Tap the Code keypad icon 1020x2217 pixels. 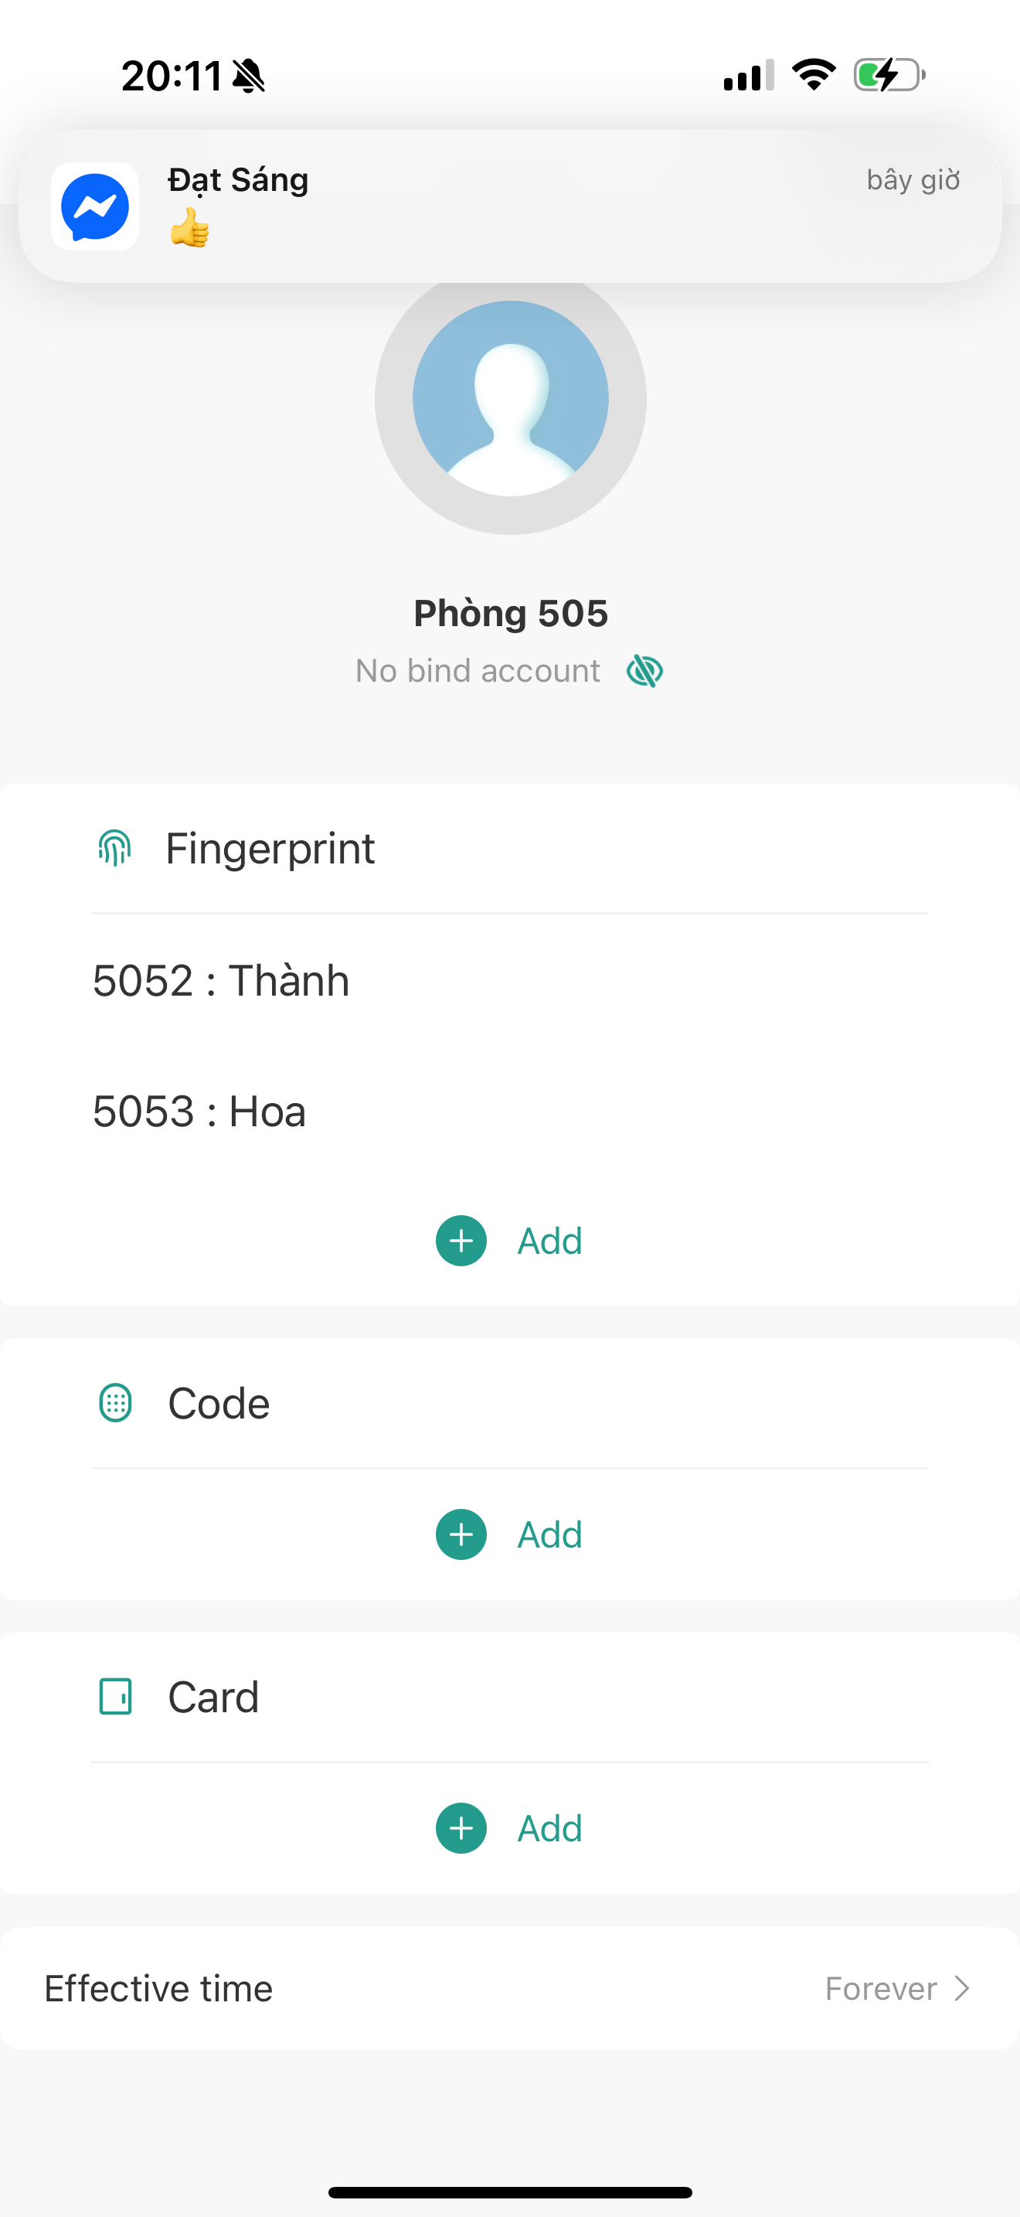[x=115, y=1403]
